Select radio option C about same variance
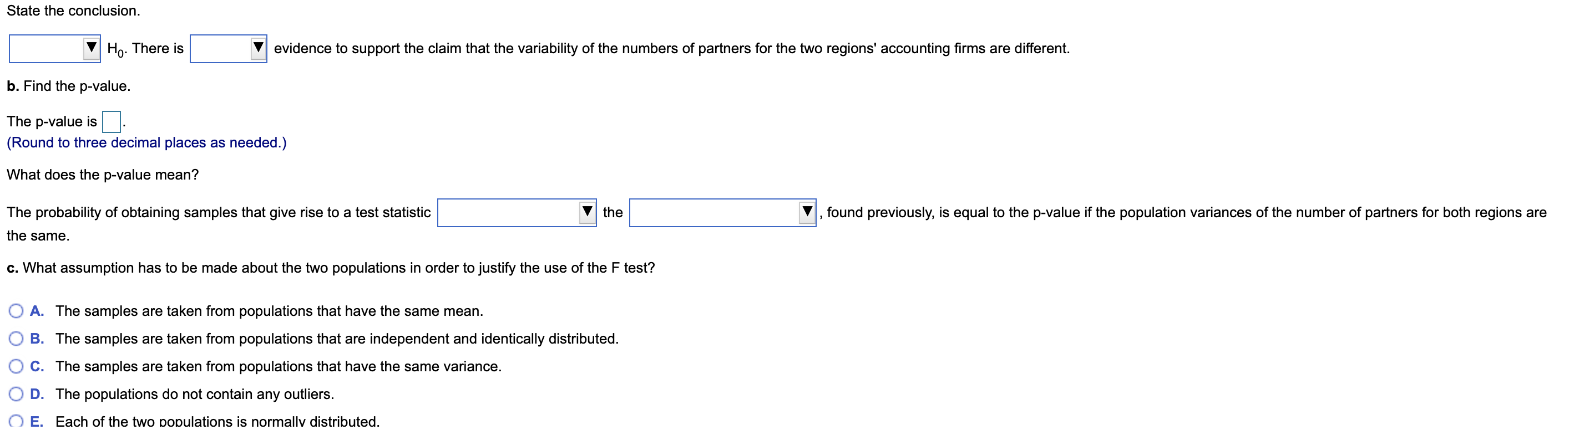Screen dimensions: 1579x440 16,366
